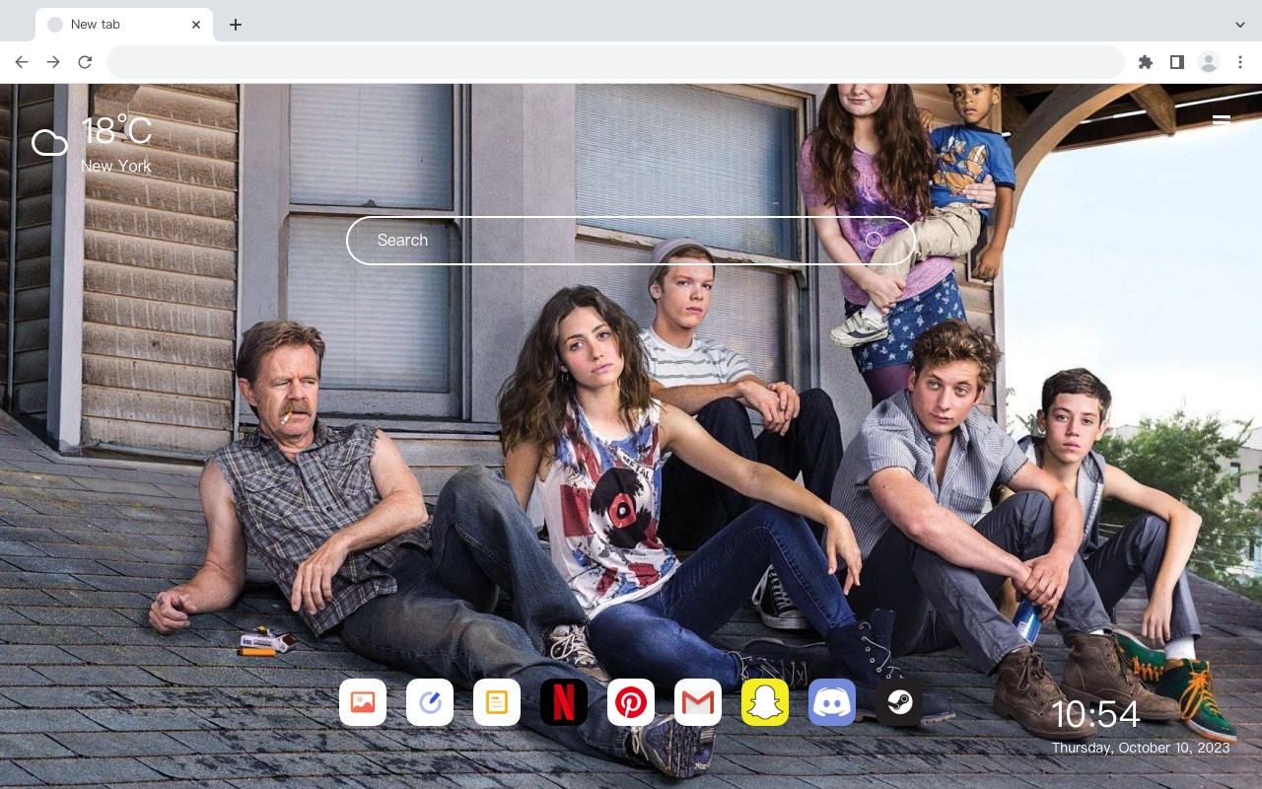Screen dimensions: 1262x789
Task: Open the Gmail shortcut
Action: point(698,702)
